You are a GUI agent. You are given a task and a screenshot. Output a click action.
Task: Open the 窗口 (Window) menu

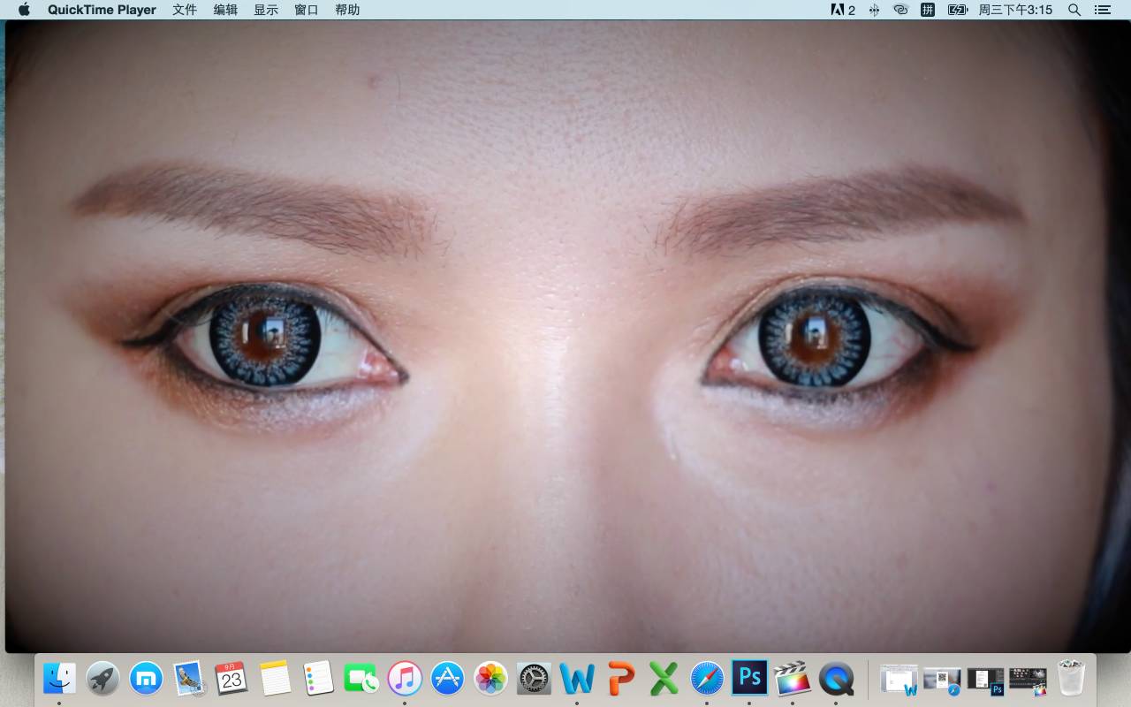pyautogui.click(x=307, y=10)
